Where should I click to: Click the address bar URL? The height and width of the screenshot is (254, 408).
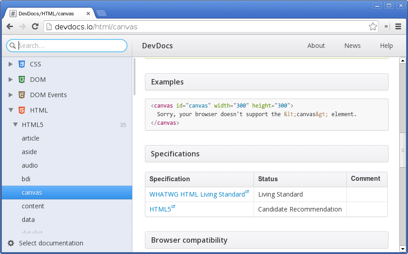[96, 27]
